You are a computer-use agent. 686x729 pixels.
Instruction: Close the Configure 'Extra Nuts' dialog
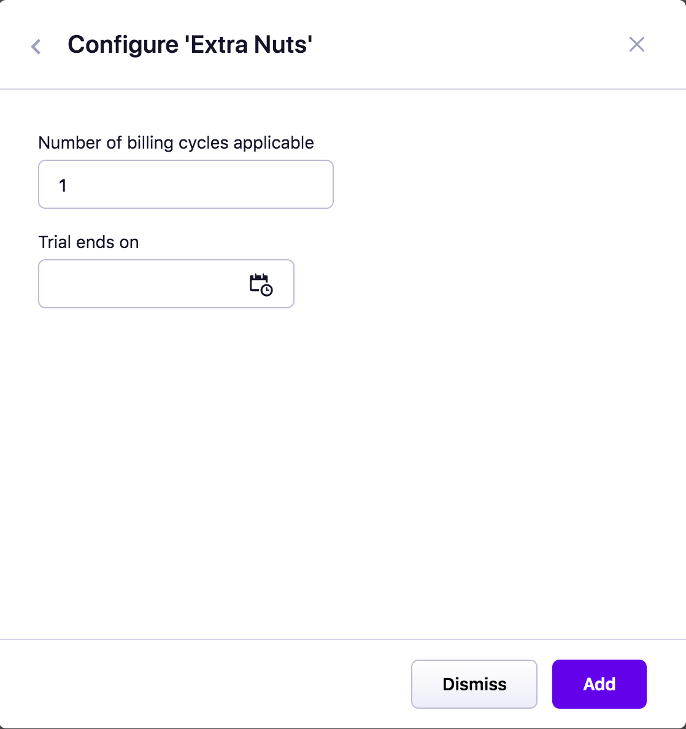pyautogui.click(x=636, y=44)
